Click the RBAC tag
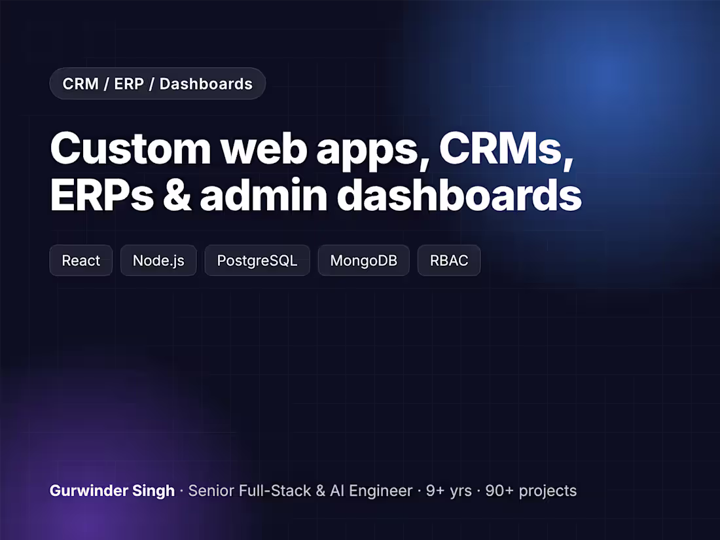Viewport: 720px width, 540px height. pos(449,261)
